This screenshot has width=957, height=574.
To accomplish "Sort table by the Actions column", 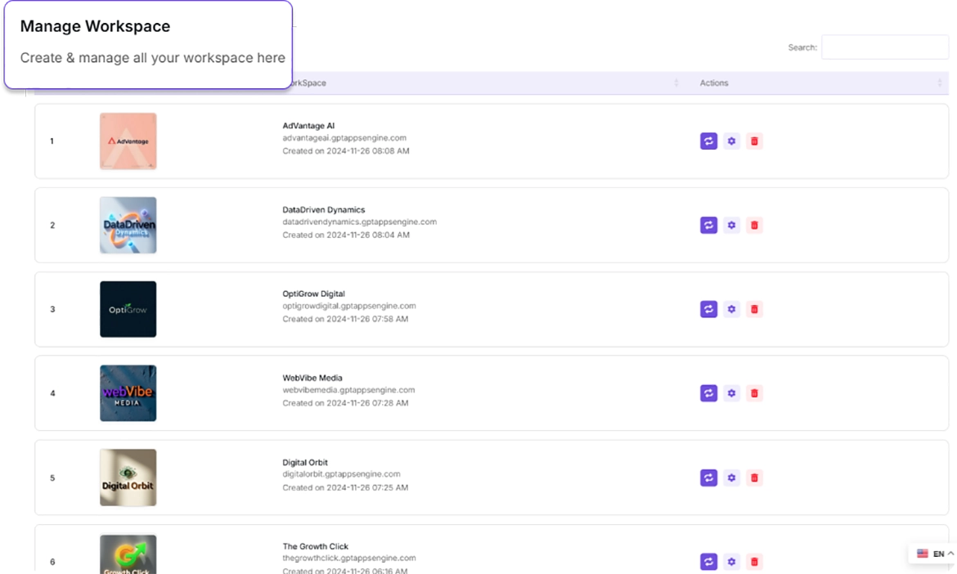I will [939, 83].
